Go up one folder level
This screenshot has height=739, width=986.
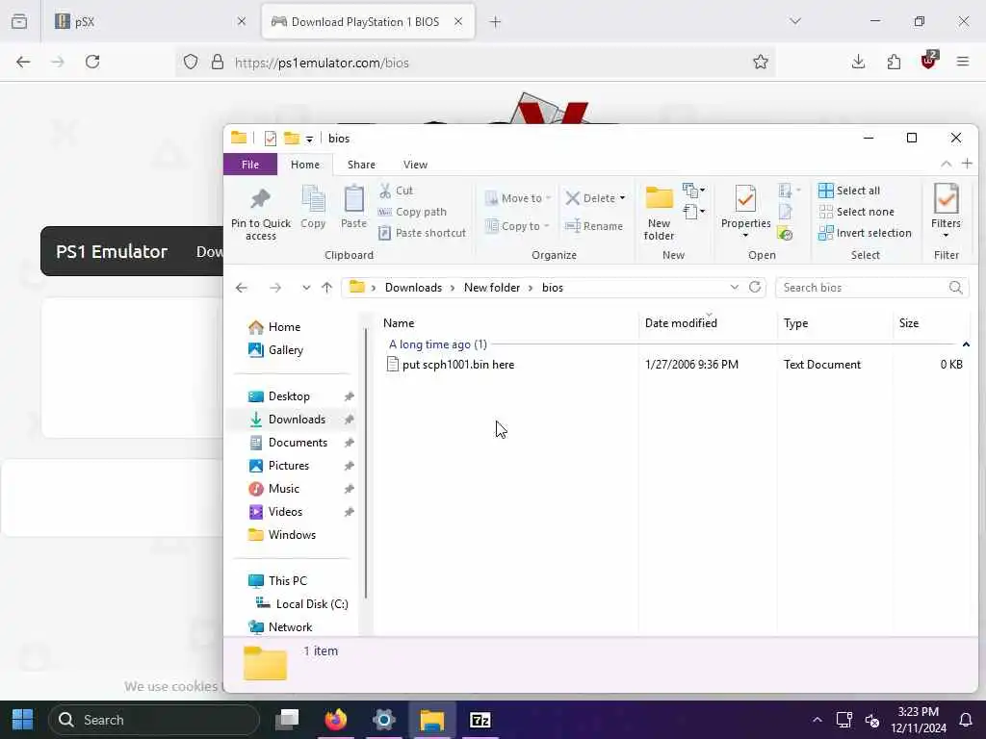[x=326, y=288]
